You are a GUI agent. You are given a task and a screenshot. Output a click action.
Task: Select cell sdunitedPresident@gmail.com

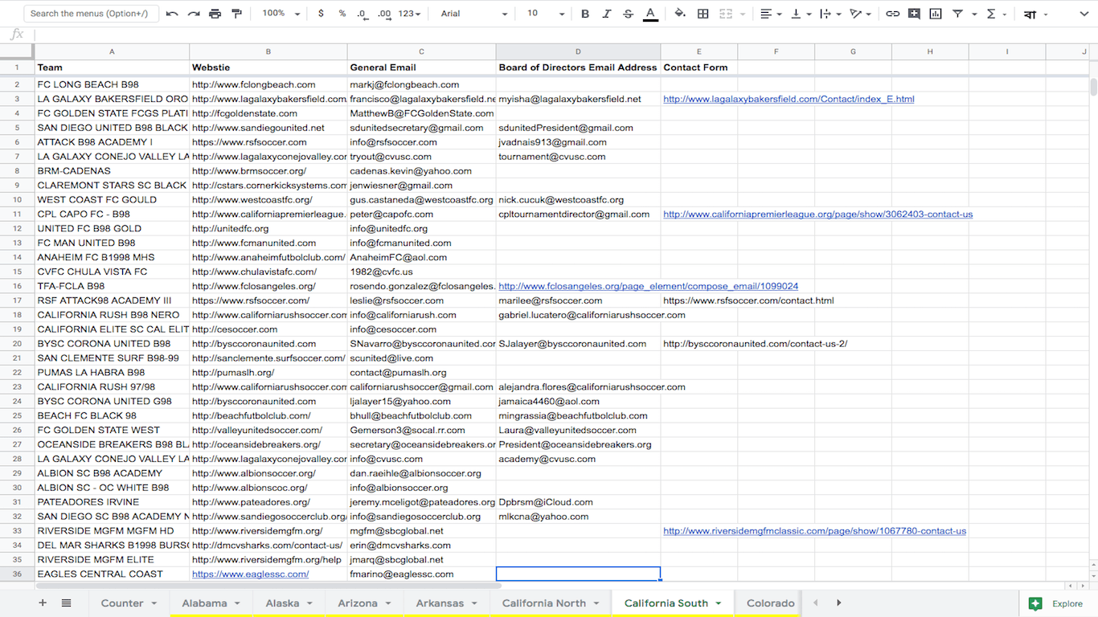(578, 128)
